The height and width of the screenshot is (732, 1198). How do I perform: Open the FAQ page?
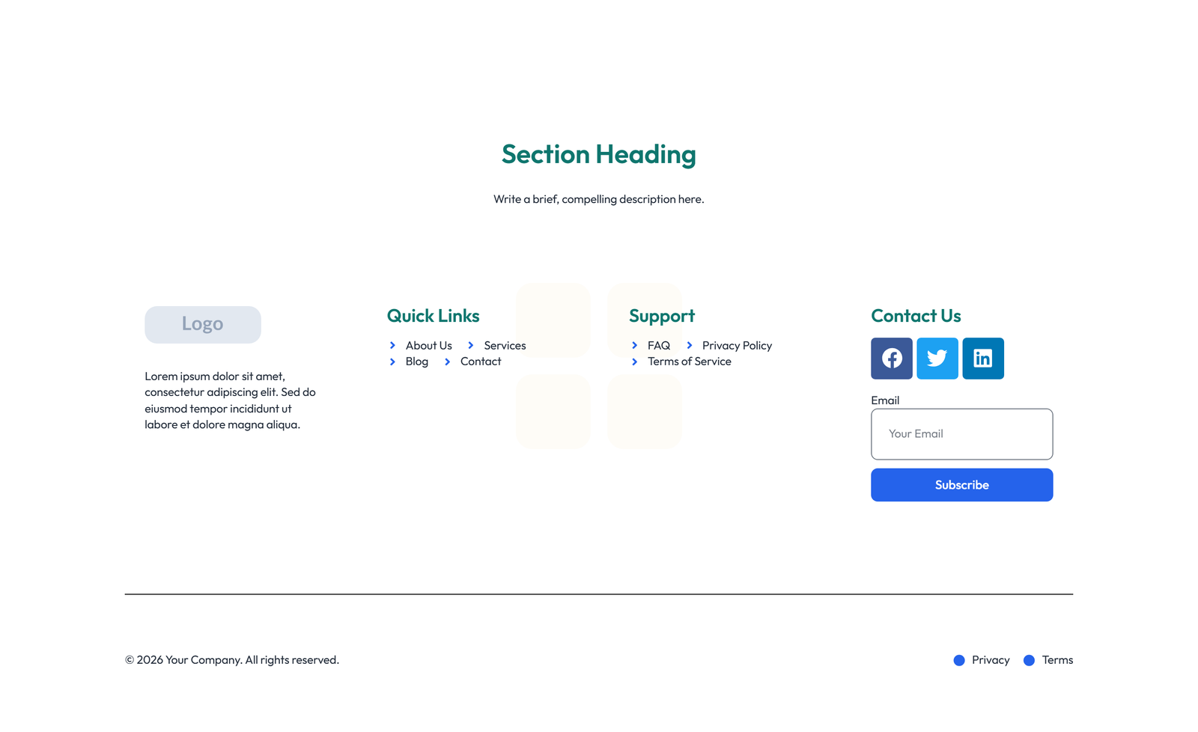pyautogui.click(x=658, y=345)
